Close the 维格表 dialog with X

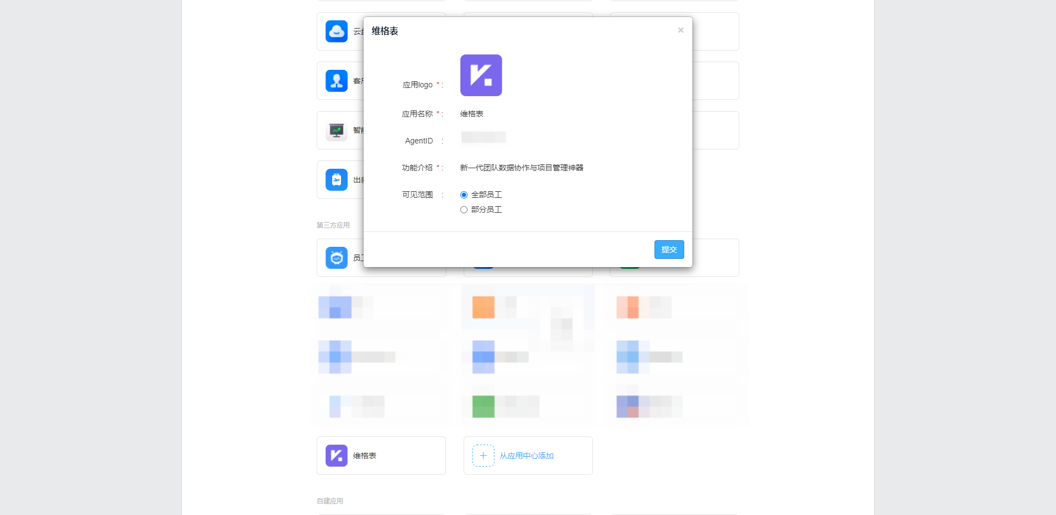coord(680,30)
